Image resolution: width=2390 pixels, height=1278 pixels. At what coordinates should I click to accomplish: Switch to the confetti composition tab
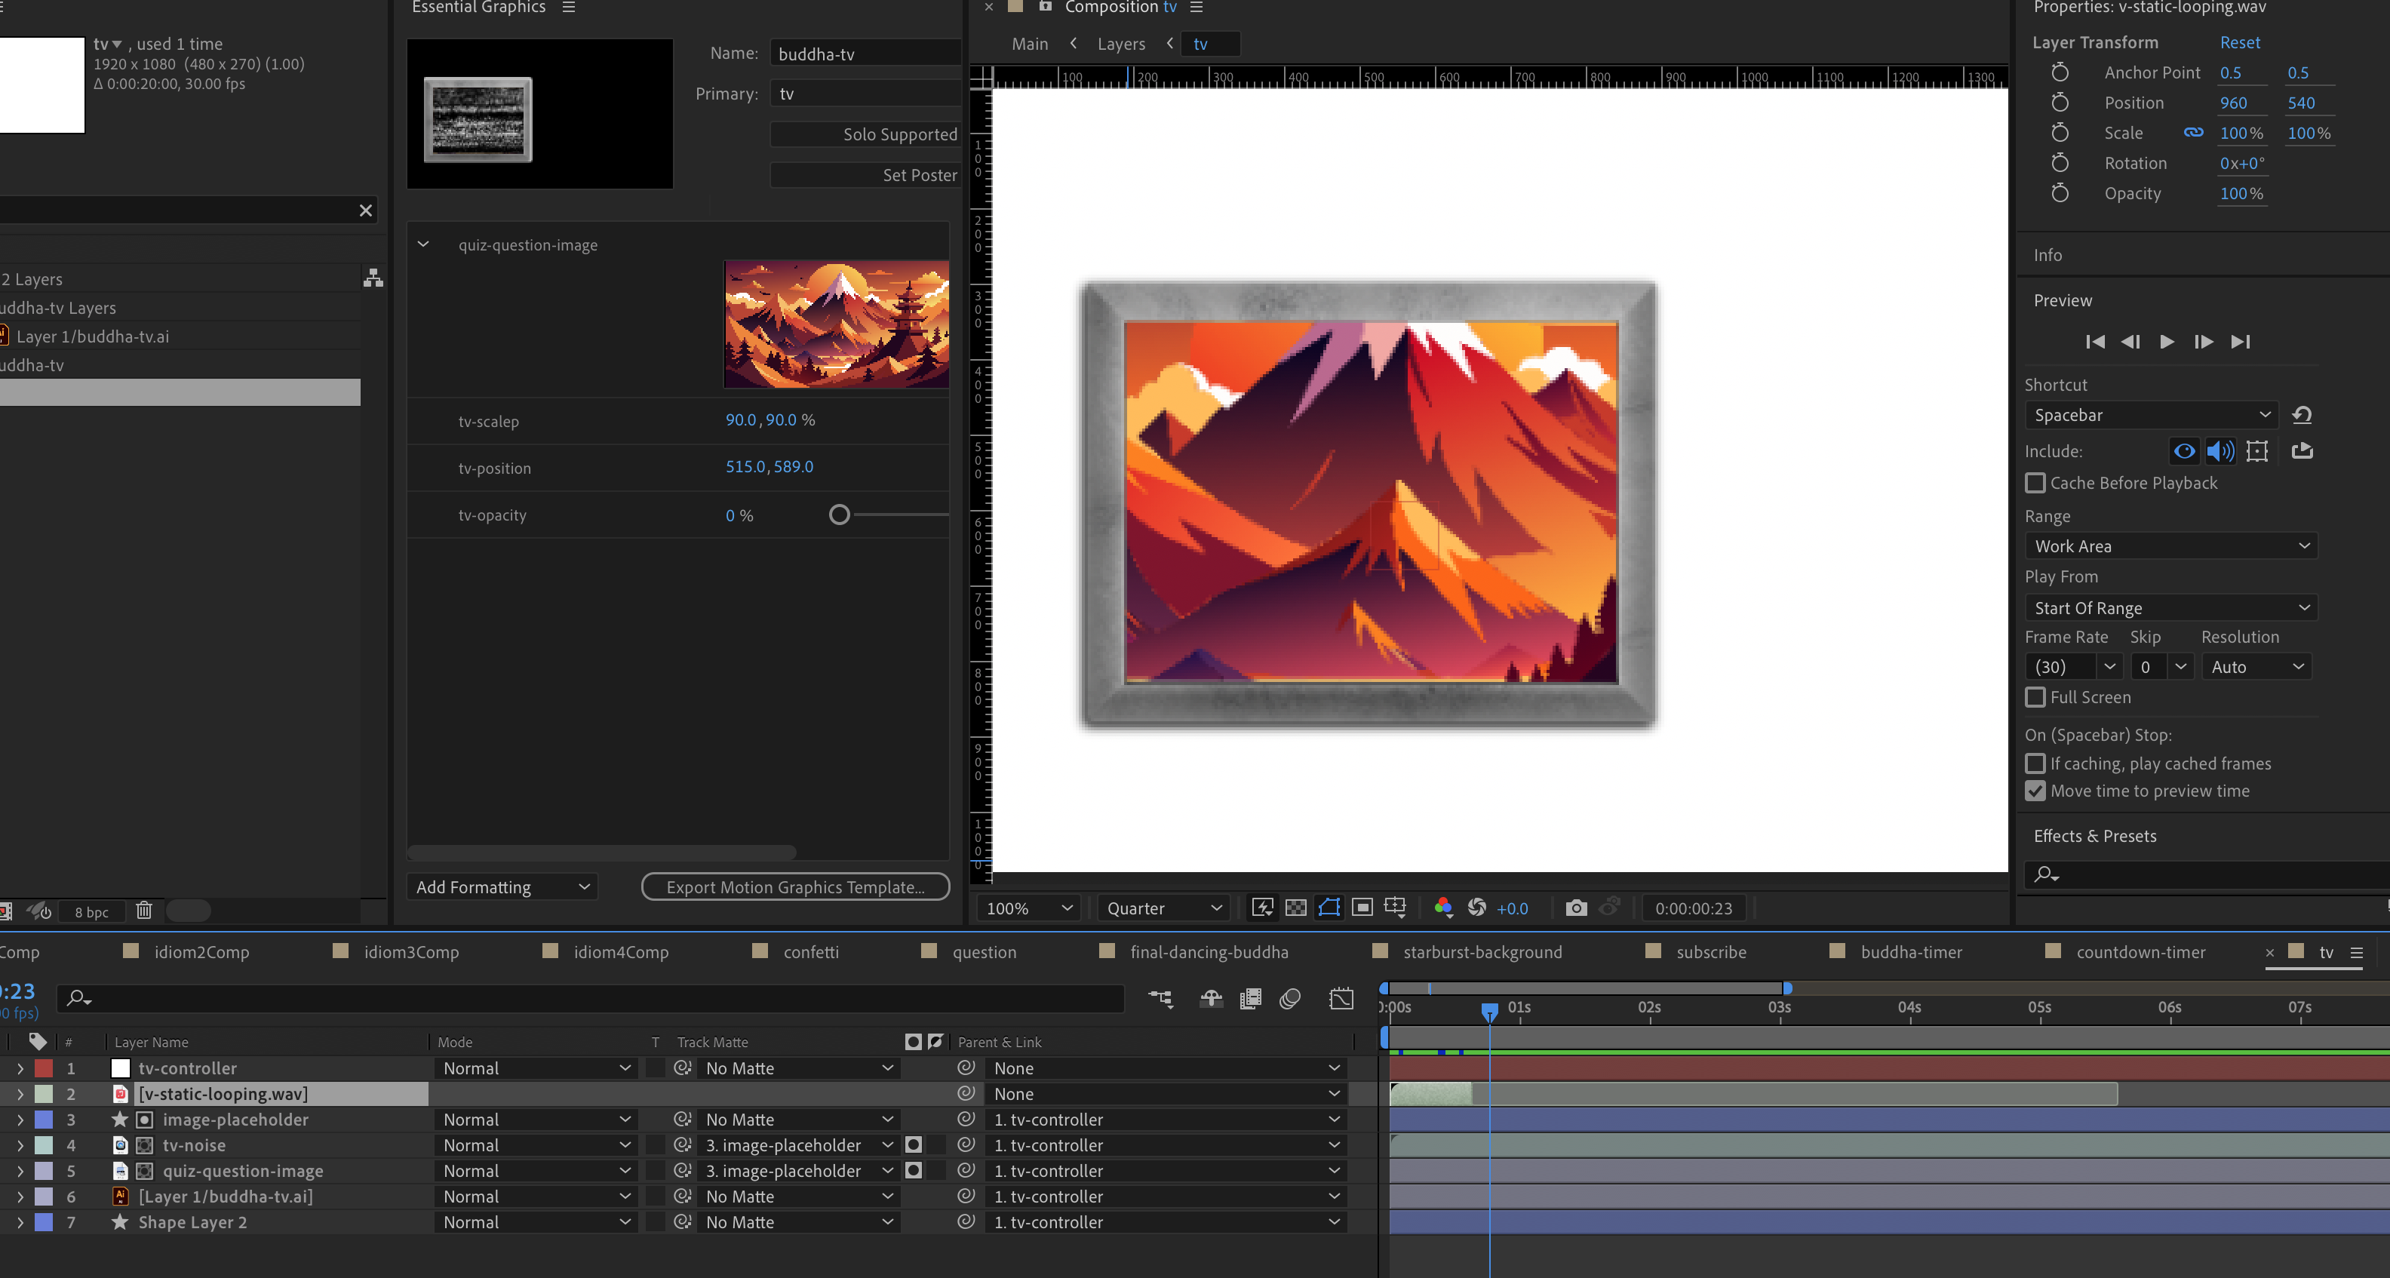coord(810,951)
